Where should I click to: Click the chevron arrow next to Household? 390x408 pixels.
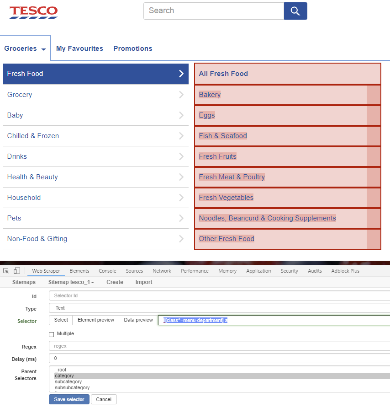(x=181, y=198)
